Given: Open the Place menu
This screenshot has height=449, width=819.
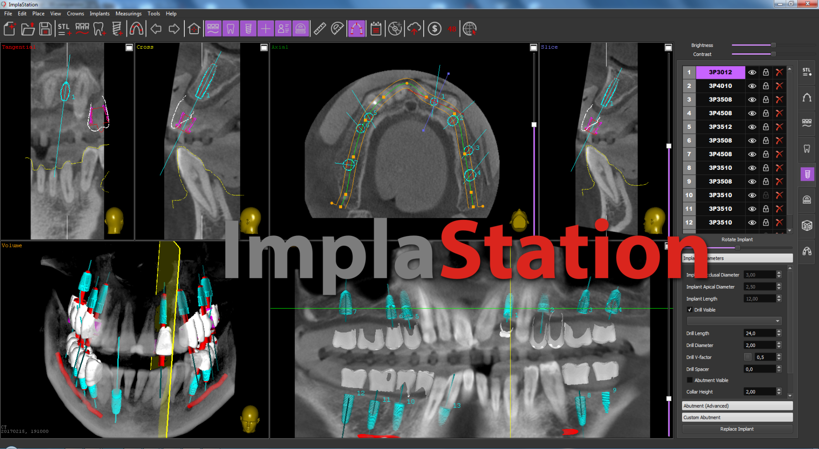Looking at the screenshot, I should coord(38,14).
